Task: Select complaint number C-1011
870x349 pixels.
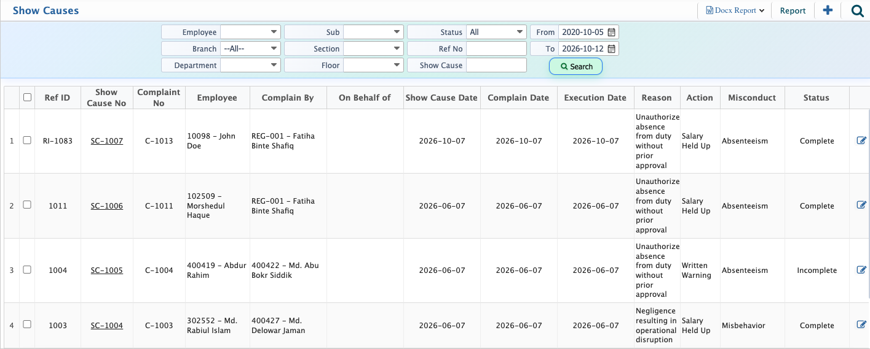Action: (x=159, y=206)
